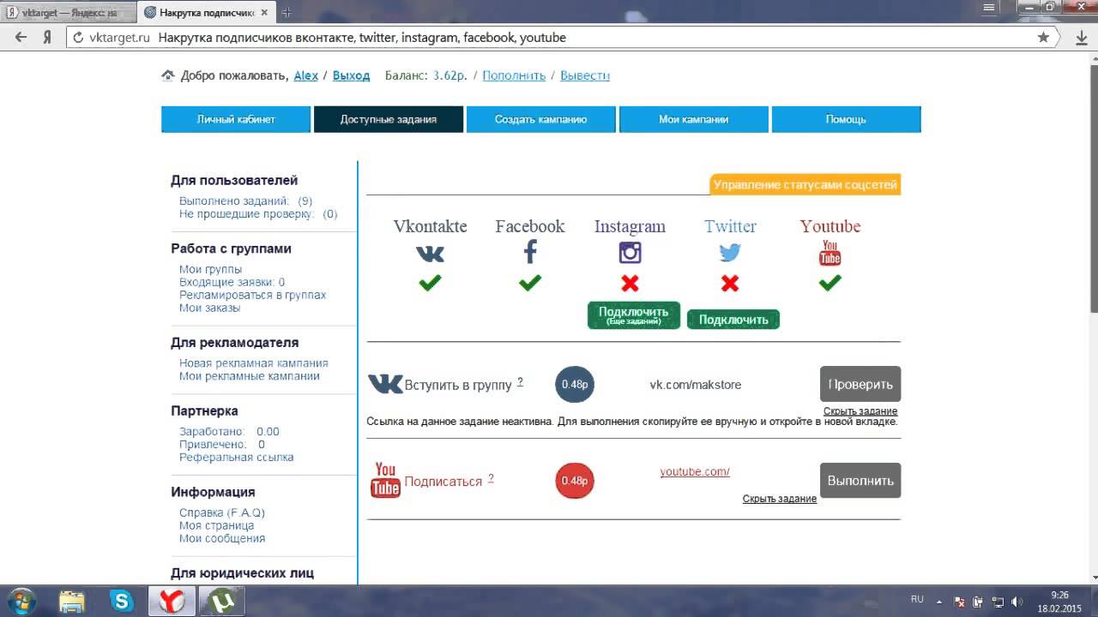The image size is (1098, 617).
Task: Click the question mark next to 'Вступить в группу'
Action: [x=521, y=382]
